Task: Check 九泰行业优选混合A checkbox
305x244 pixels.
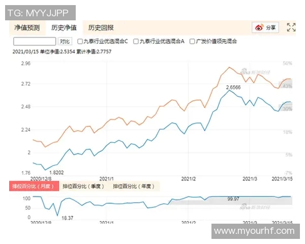Action: (136, 42)
